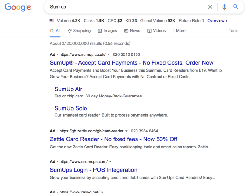This screenshot has height=193, width=245.
Task: Click phone number 020 3510 0160
Action: [x=126, y=54]
